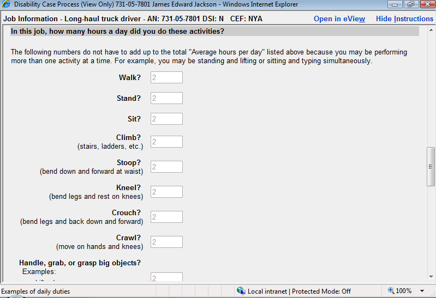
Task: Click the Local intranet security zone icon
Action: click(x=241, y=291)
